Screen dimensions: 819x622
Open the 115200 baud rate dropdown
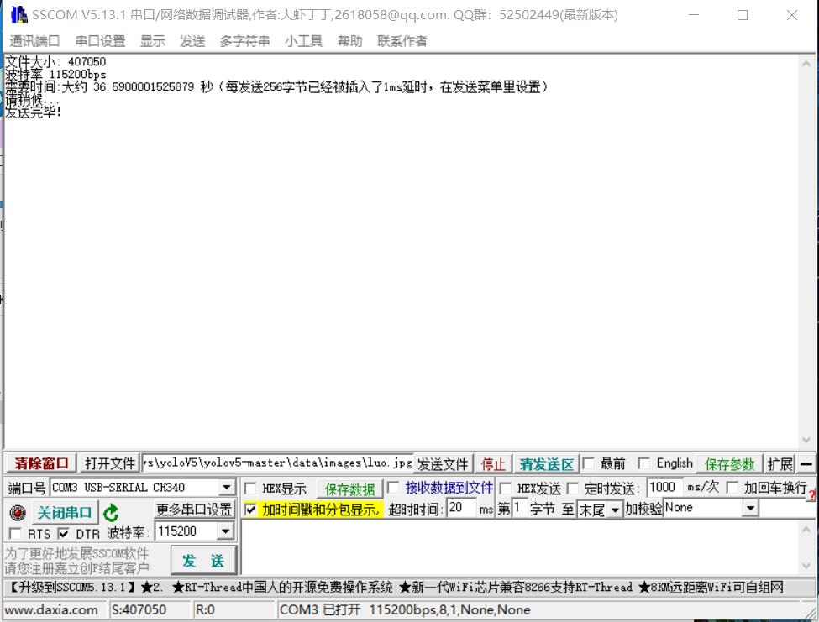[x=223, y=531]
